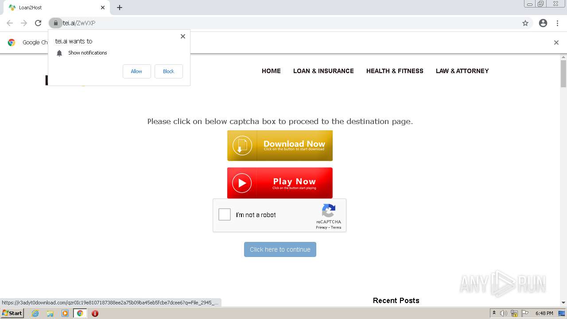The image size is (567, 319).
Task: Click the page scrollbar thumb
Action: click(x=563, y=74)
